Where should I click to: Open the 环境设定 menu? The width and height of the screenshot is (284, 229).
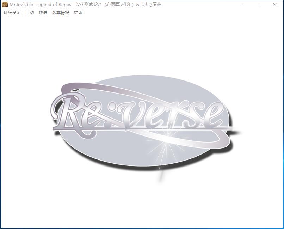(12, 13)
